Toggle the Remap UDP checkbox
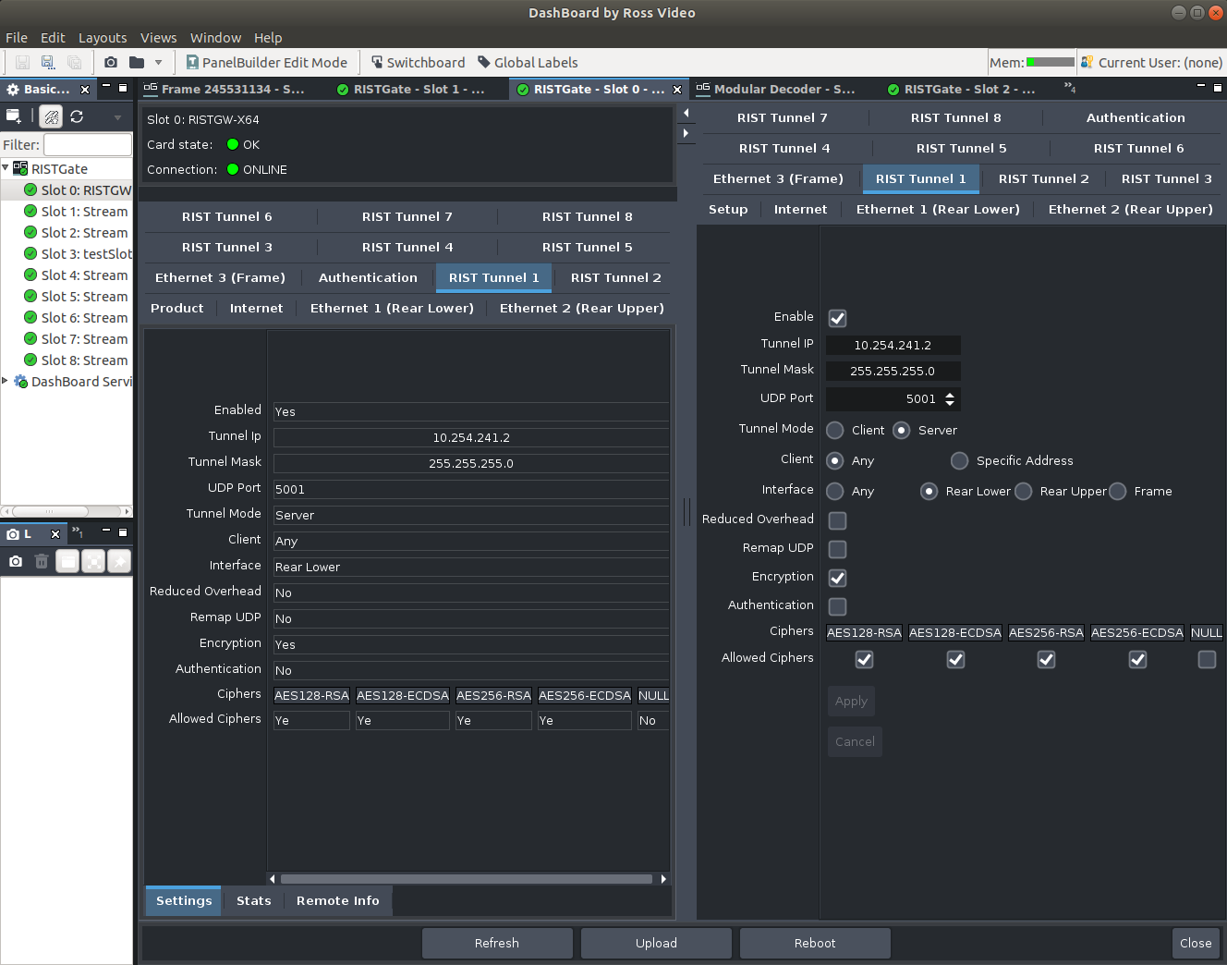Screen dimensions: 1227x965 837,549
